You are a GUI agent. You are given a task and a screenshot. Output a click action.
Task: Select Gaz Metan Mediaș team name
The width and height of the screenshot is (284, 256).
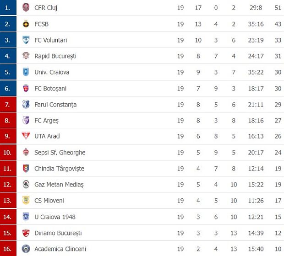click(59, 184)
